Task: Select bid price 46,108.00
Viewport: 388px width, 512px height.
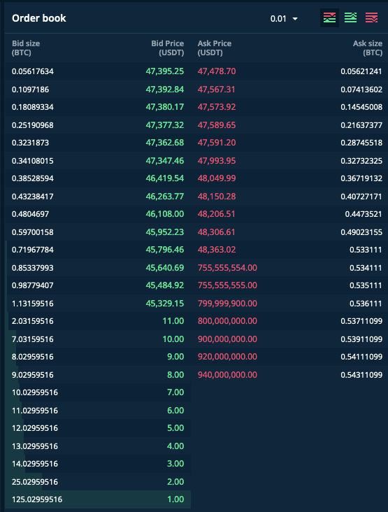Action: (165, 214)
